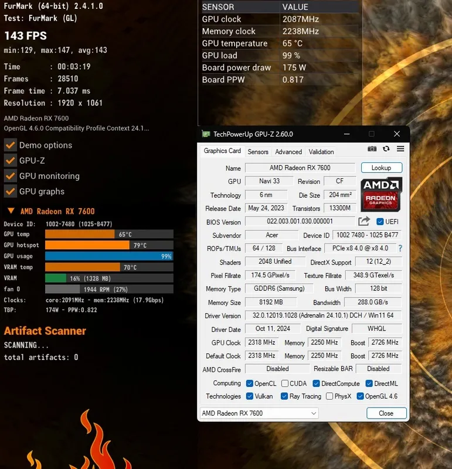Click the Subvendor field Acer
Screen dimensions: 452x469
click(x=271, y=235)
